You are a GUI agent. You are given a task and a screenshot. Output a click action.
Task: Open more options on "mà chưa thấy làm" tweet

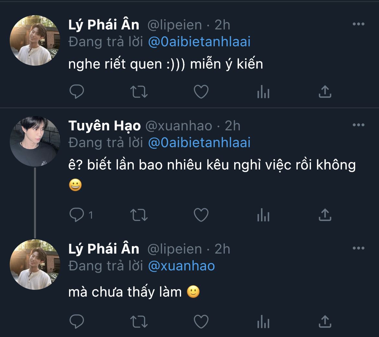(358, 248)
